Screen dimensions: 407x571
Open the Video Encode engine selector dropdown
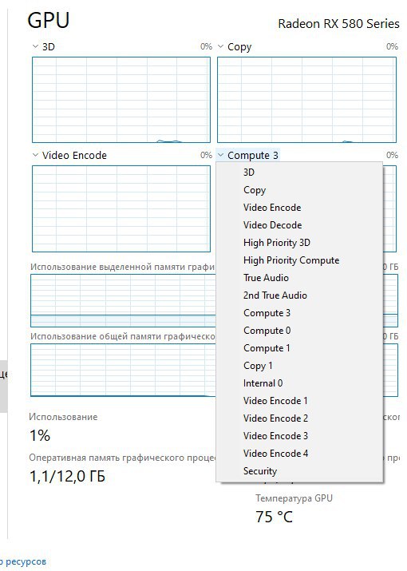(69, 155)
